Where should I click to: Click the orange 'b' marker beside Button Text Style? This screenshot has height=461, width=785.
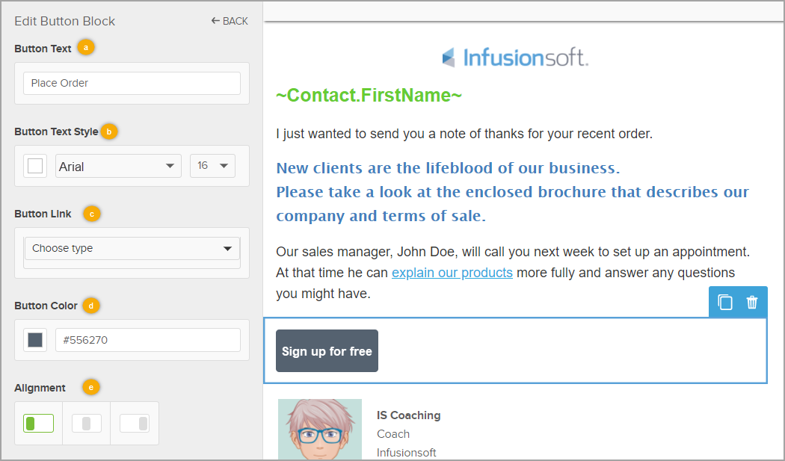pyautogui.click(x=109, y=131)
